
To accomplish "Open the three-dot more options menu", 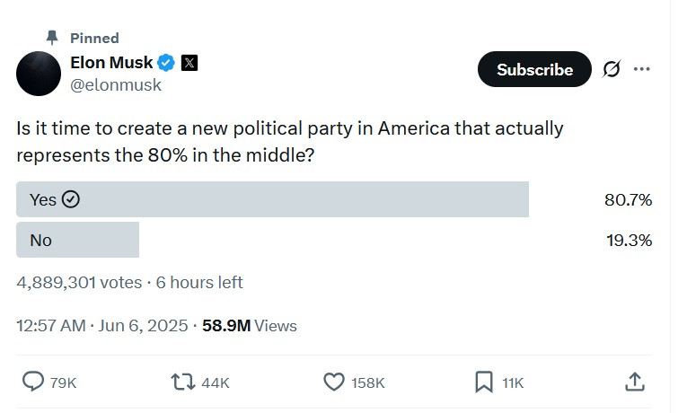I will tap(641, 69).
